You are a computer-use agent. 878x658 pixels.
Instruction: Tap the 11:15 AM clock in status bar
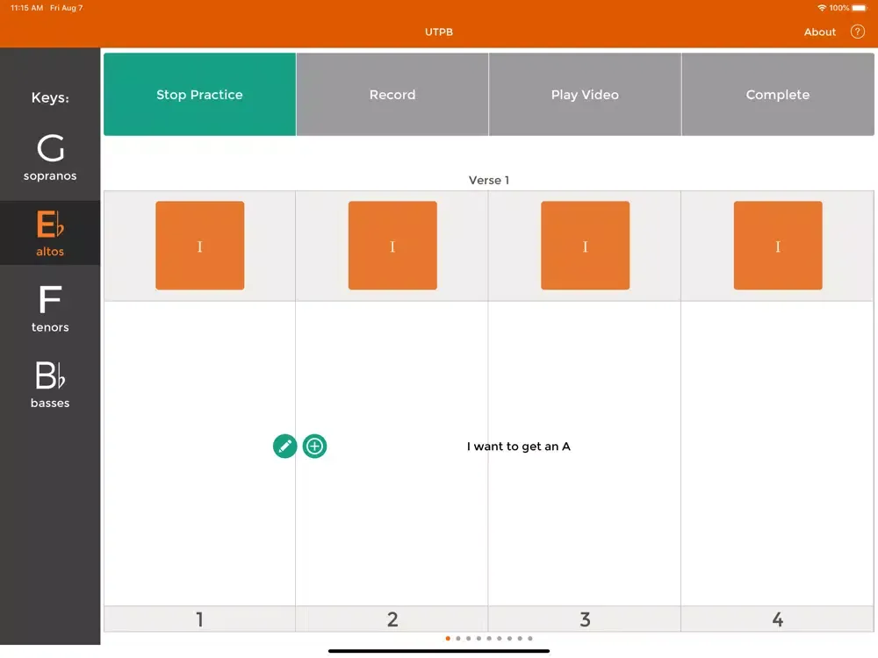click(27, 8)
